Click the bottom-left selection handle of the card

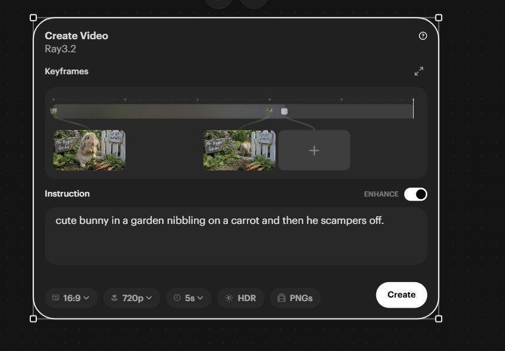click(x=33, y=319)
